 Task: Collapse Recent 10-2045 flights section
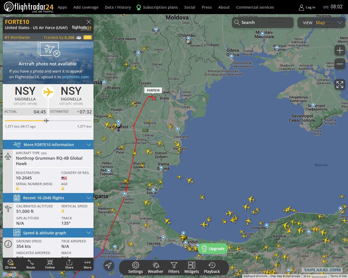48,198
